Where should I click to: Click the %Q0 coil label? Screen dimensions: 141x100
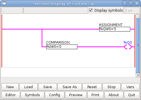(128, 43)
